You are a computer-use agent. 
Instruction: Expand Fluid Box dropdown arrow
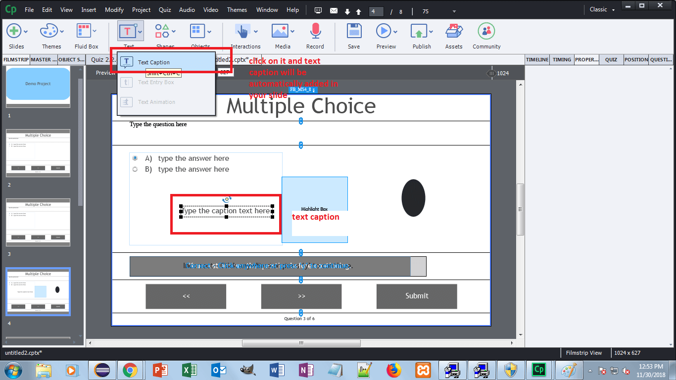[x=95, y=32]
